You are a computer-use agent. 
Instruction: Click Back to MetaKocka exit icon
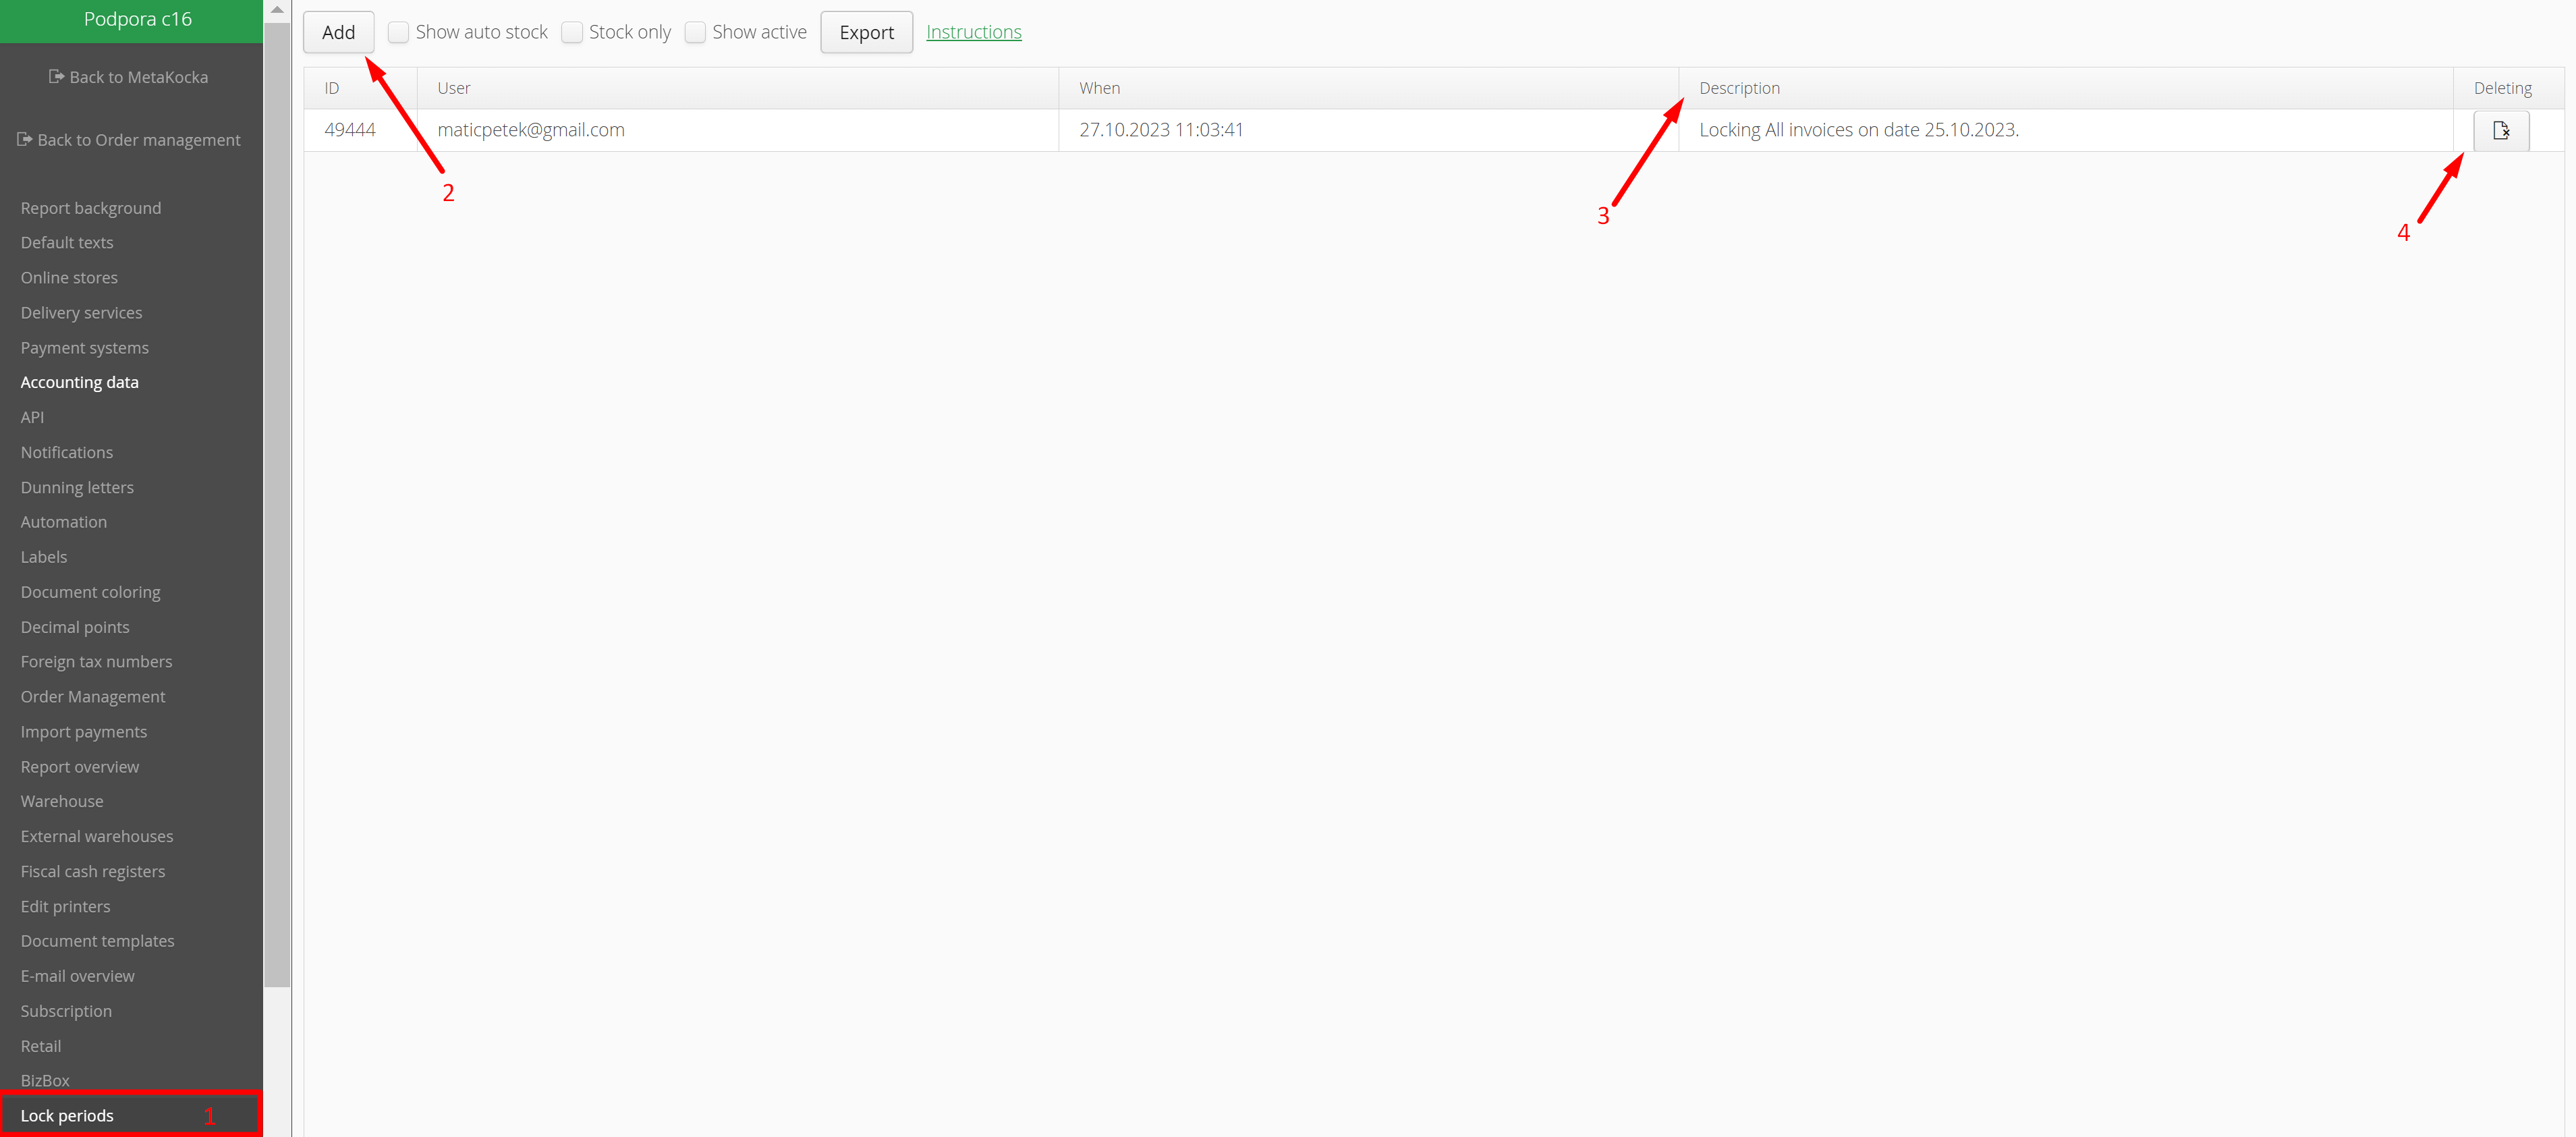coord(56,77)
